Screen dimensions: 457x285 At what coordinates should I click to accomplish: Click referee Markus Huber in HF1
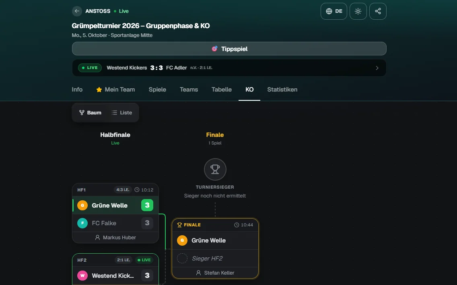115,238
